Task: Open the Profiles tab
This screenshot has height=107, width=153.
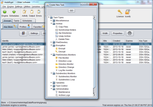Action: tap(25, 27)
